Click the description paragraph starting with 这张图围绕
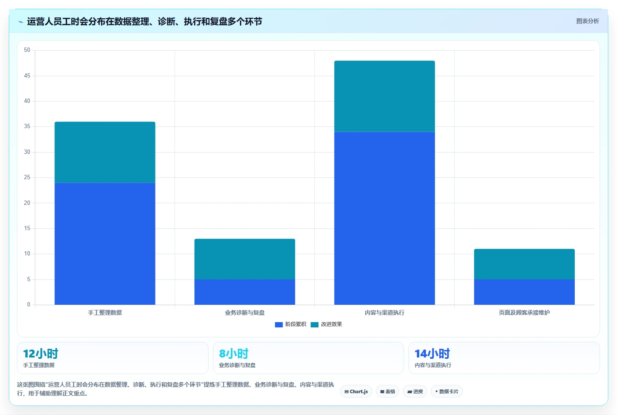This screenshot has width=617, height=415. pyautogui.click(x=175, y=389)
